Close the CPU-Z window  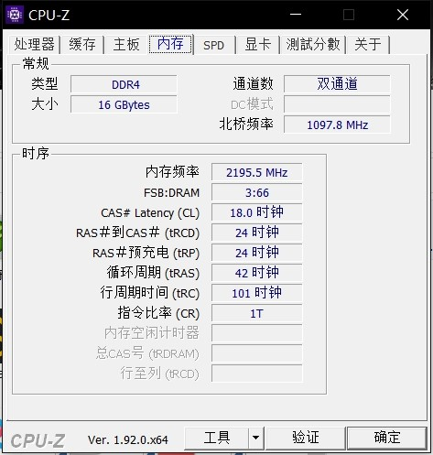pos(403,15)
